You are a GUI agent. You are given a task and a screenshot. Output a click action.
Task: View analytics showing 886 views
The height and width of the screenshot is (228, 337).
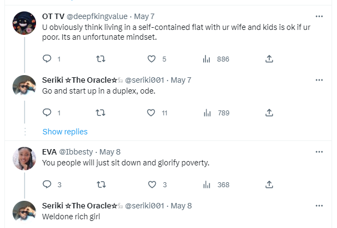(x=207, y=59)
